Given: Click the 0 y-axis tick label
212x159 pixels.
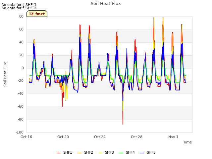Looking at the screenshot, I should pos(23,68).
